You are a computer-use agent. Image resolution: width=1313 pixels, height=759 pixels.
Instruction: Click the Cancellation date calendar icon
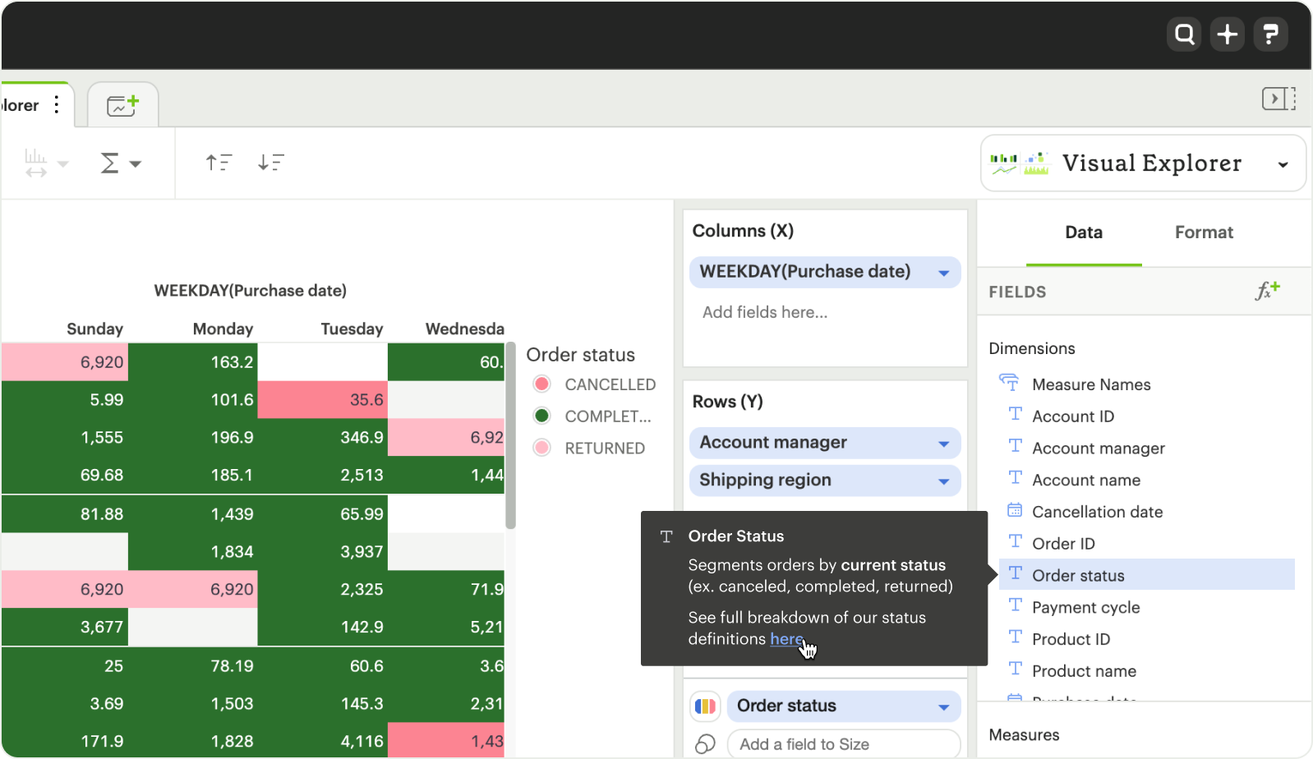click(1015, 510)
